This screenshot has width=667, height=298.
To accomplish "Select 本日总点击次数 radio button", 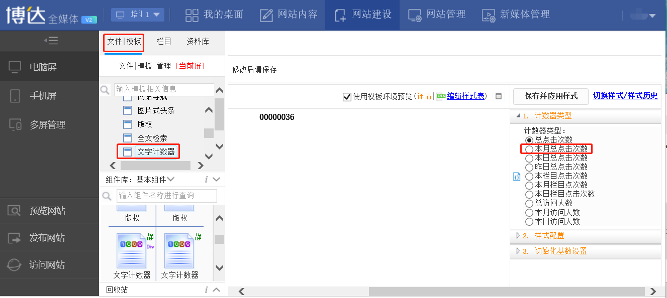I will (x=529, y=158).
